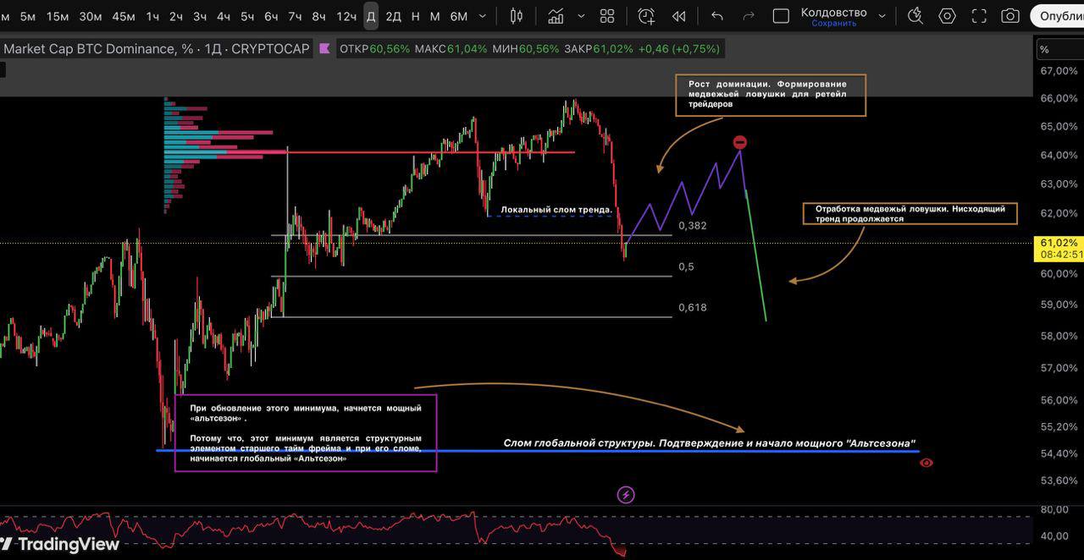
Task: Click the МИН 60,56% low value
Action: click(525, 49)
